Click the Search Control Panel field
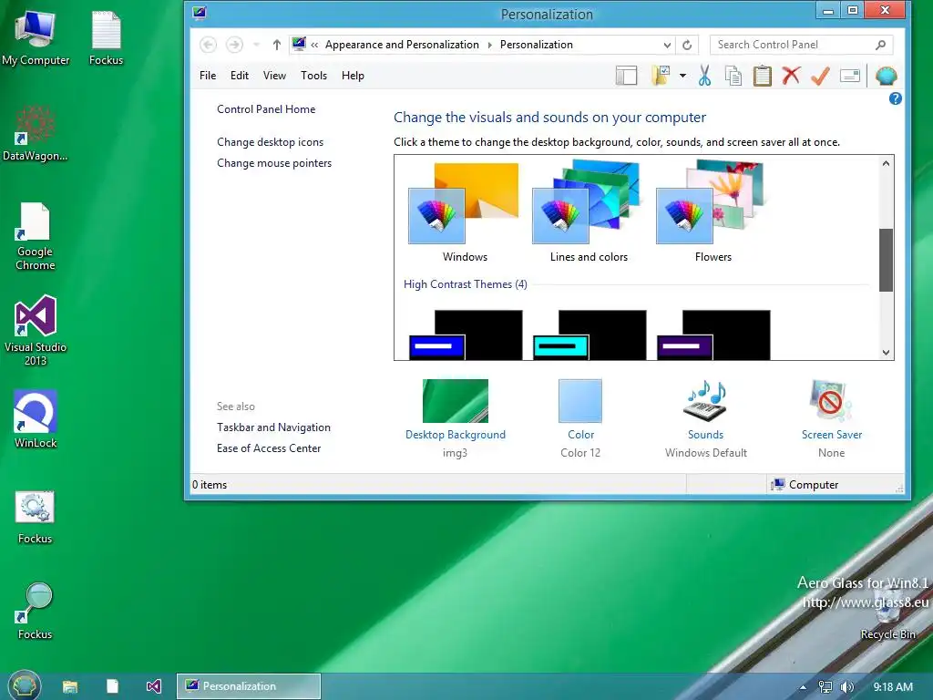The width and height of the screenshot is (933, 700). pos(801,45)
